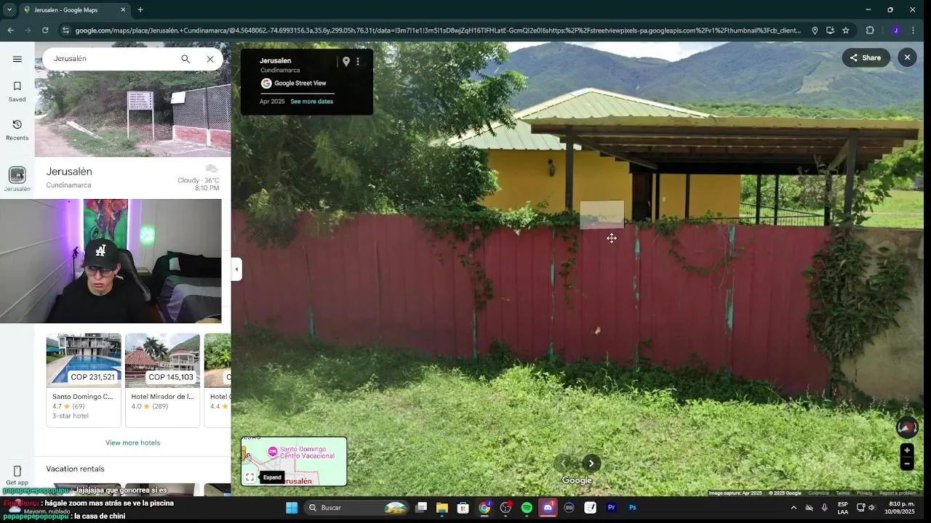Image resolution: width=931 pixels, height=523 pixels.
Task: Click the Chrome address bar URL
Action: click(438, 31)
